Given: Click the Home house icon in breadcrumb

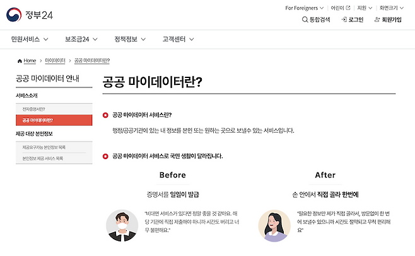Looking at the screenshot, I should [x=20, y=61].
